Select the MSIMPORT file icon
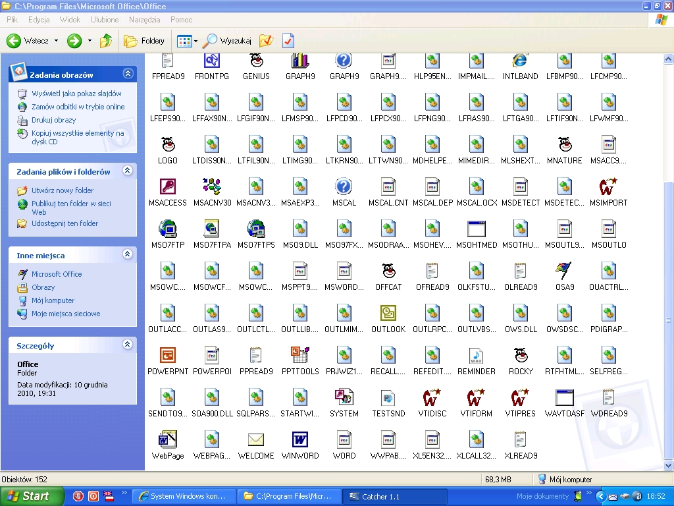The image size is (674, 506). pyautogui.click(x=609, y=186)
